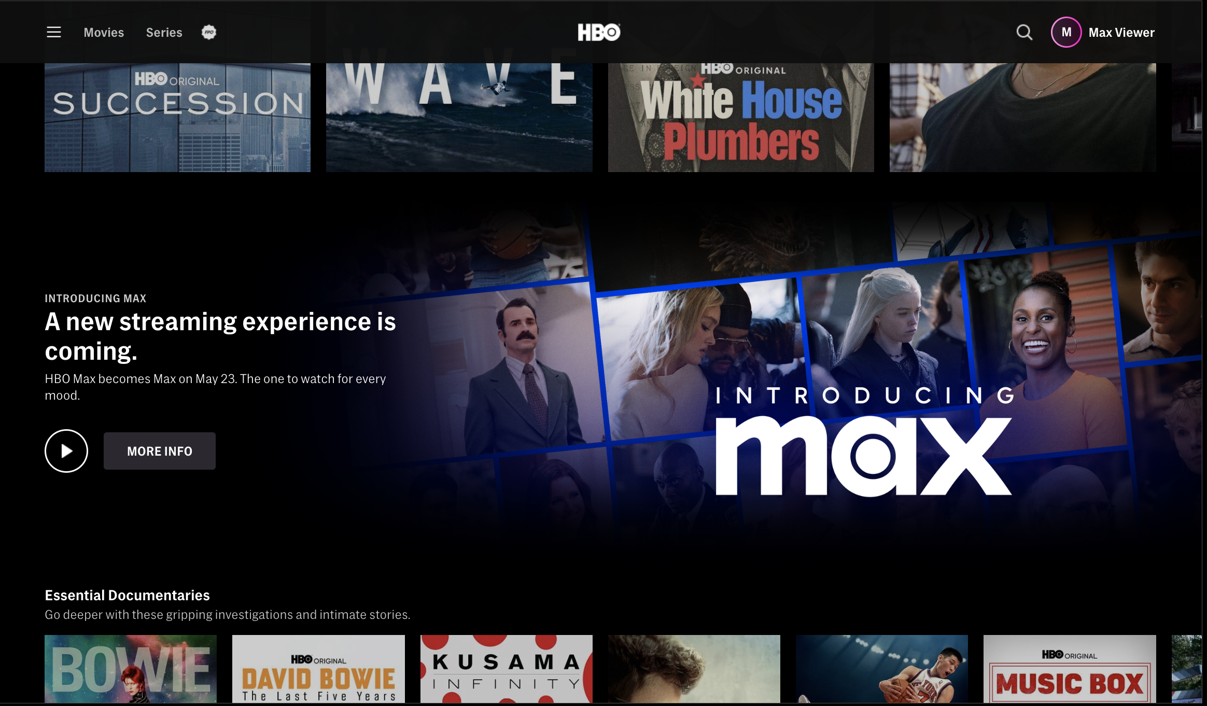
Task: Open the Max Viewer profile name
Action: click(1121, 32)
